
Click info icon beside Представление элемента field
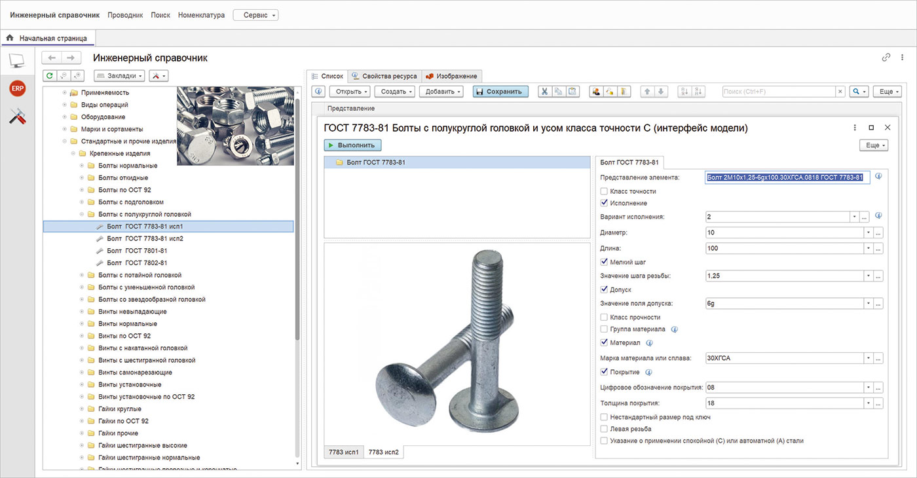tap(878, 176)
